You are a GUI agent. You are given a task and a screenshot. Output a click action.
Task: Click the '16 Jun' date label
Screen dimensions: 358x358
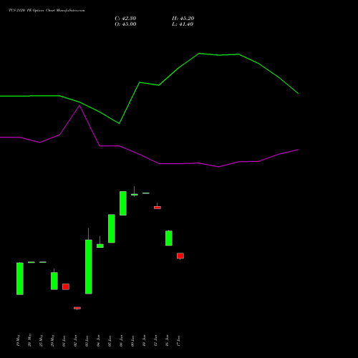pyautogui.click(x=167, y=341)
